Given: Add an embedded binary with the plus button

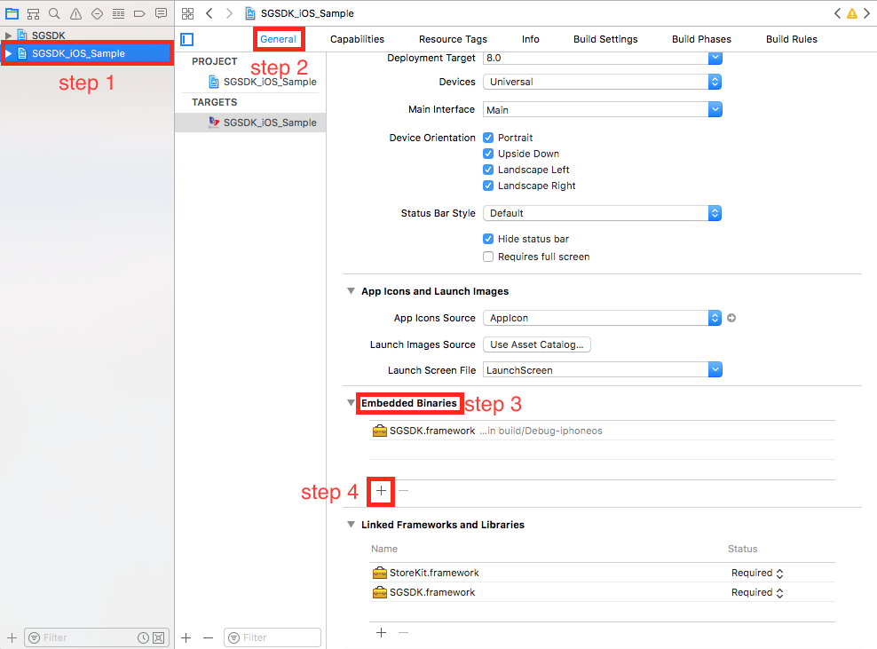Looking at the screenshot, I should [381, 491].
